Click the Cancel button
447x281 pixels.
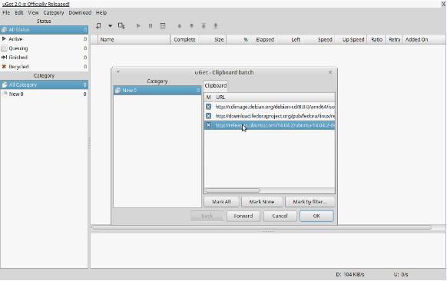tap(280, 216)
